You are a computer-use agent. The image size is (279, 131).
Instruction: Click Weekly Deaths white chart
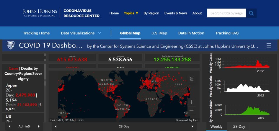click(x=247, y=87)
